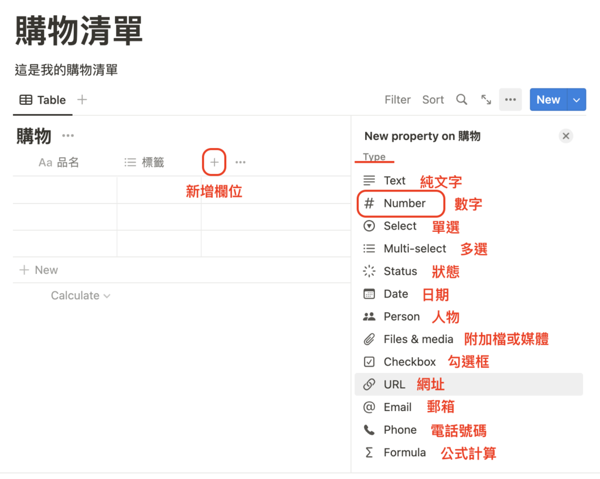Open the Sort menu
Image resolution: width=600 pixels, height=479 pixels.
[x=432, y=100]
